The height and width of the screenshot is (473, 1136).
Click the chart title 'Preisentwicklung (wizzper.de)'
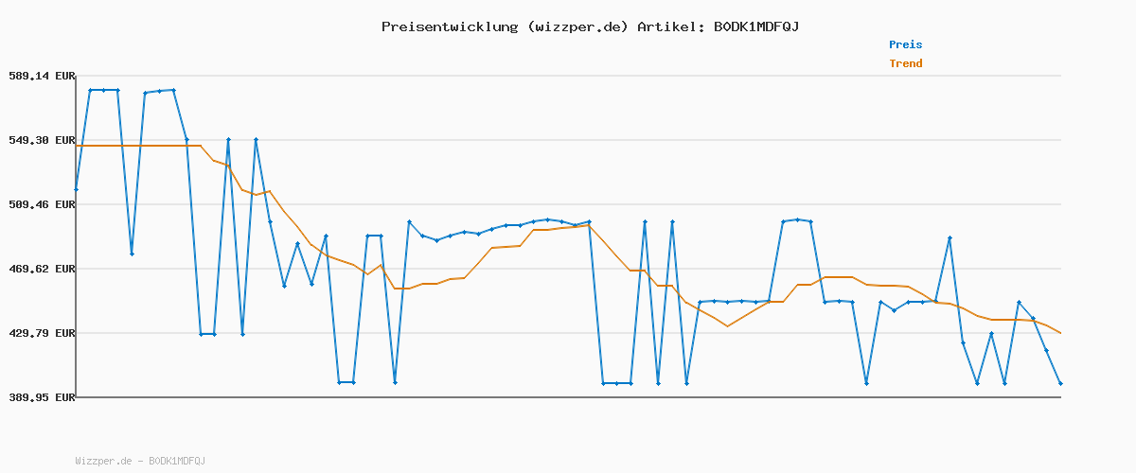click(505, 26)
